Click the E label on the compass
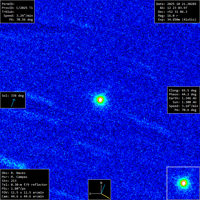The height and width of the screenshot is (200, 200). [90, 194]
